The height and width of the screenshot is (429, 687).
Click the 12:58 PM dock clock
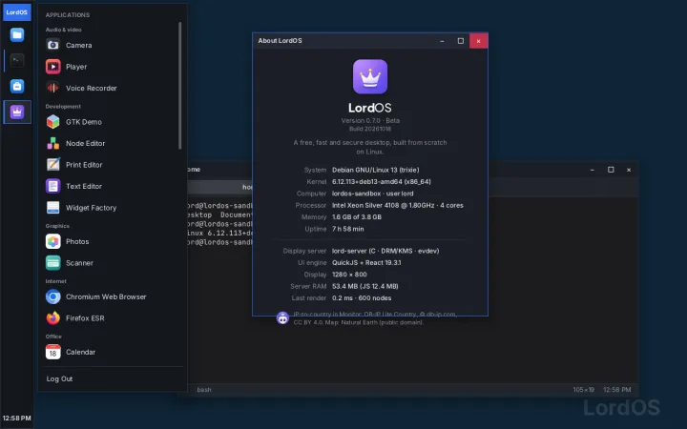point(16,419)
